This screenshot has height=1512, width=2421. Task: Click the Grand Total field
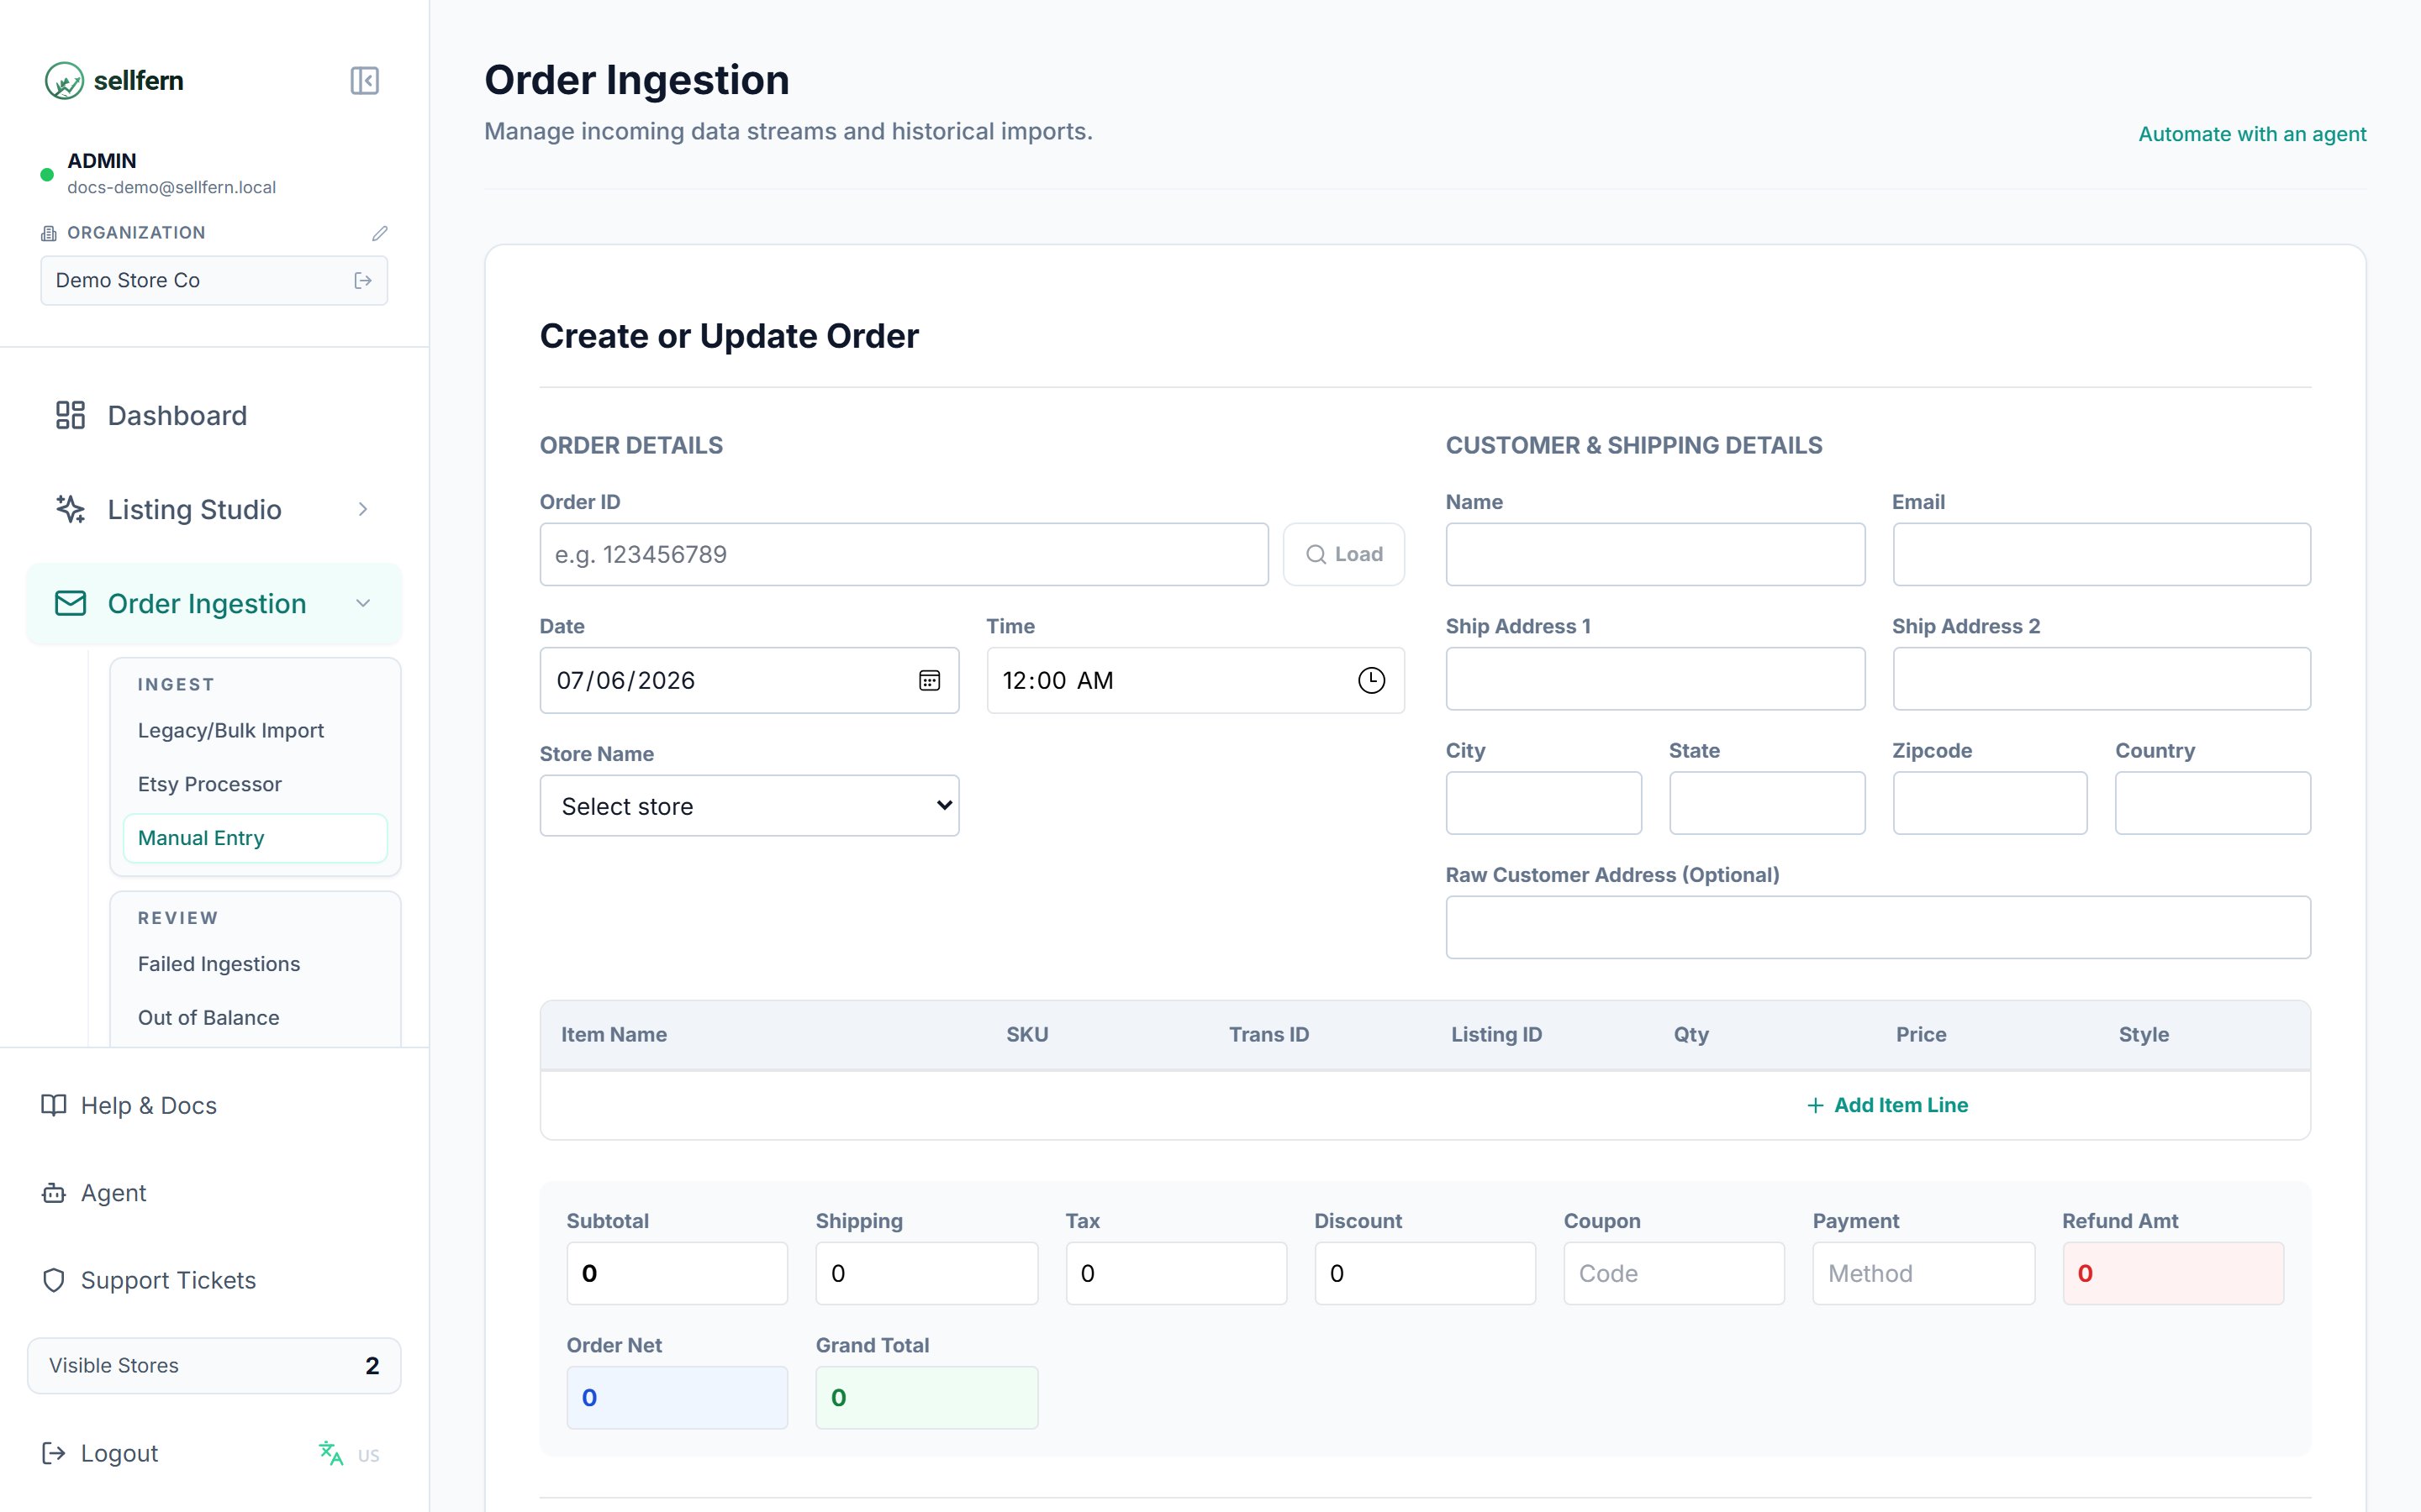tap(926, 1397)
